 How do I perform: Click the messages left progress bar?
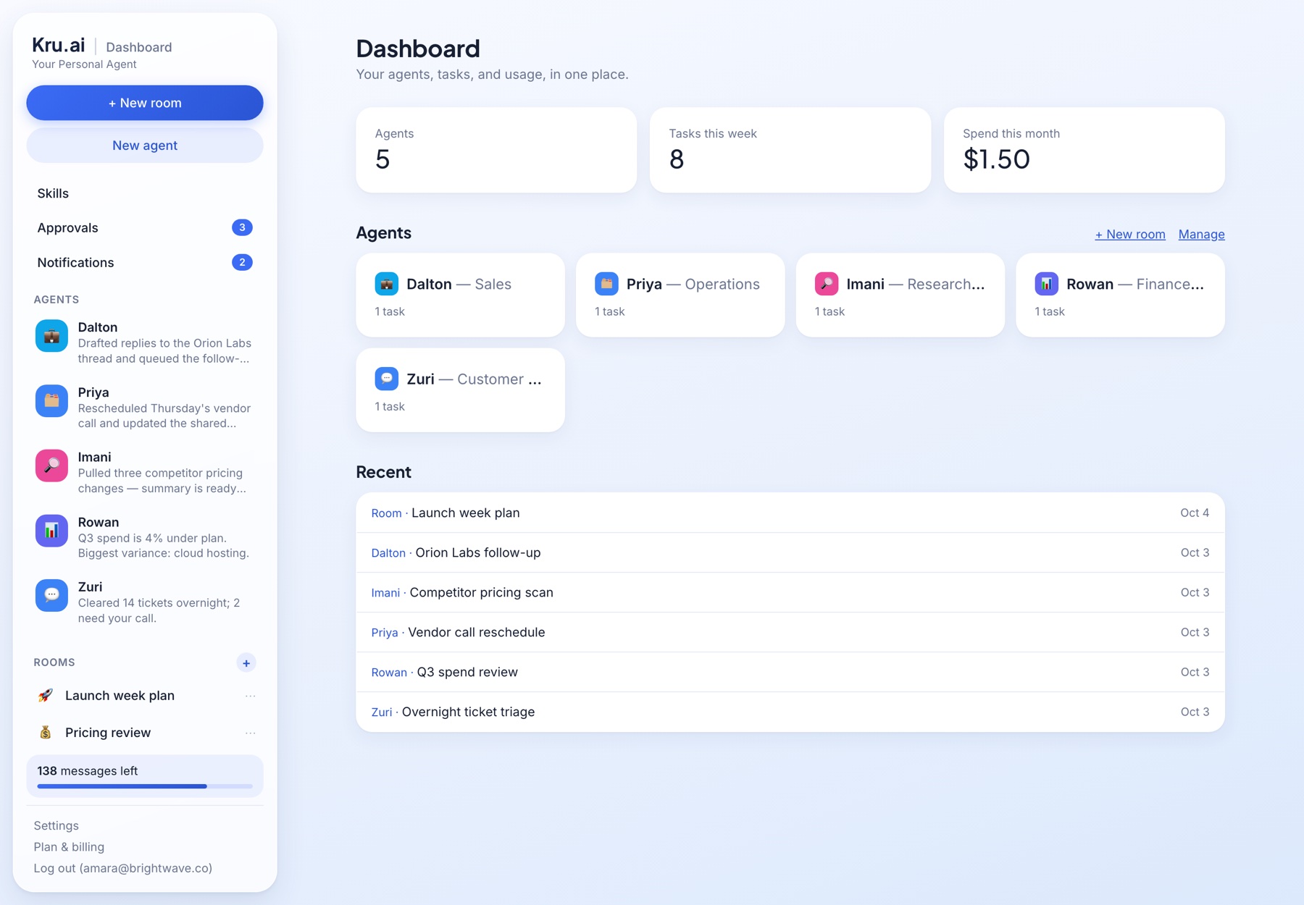point(145,786)
